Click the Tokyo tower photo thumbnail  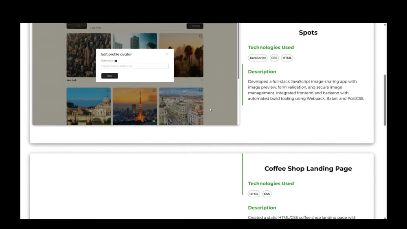pos(135,106)
